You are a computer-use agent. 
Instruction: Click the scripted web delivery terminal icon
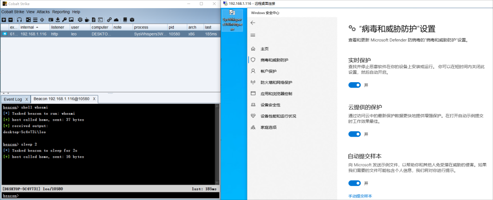[x=101, y=20]
